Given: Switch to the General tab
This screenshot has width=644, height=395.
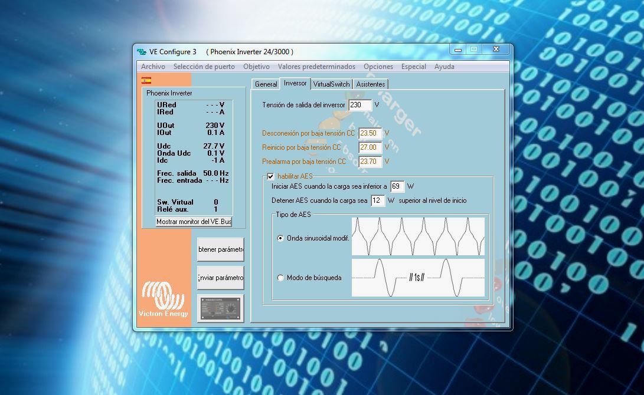Looking at the screenshot, I should point(266,84).
